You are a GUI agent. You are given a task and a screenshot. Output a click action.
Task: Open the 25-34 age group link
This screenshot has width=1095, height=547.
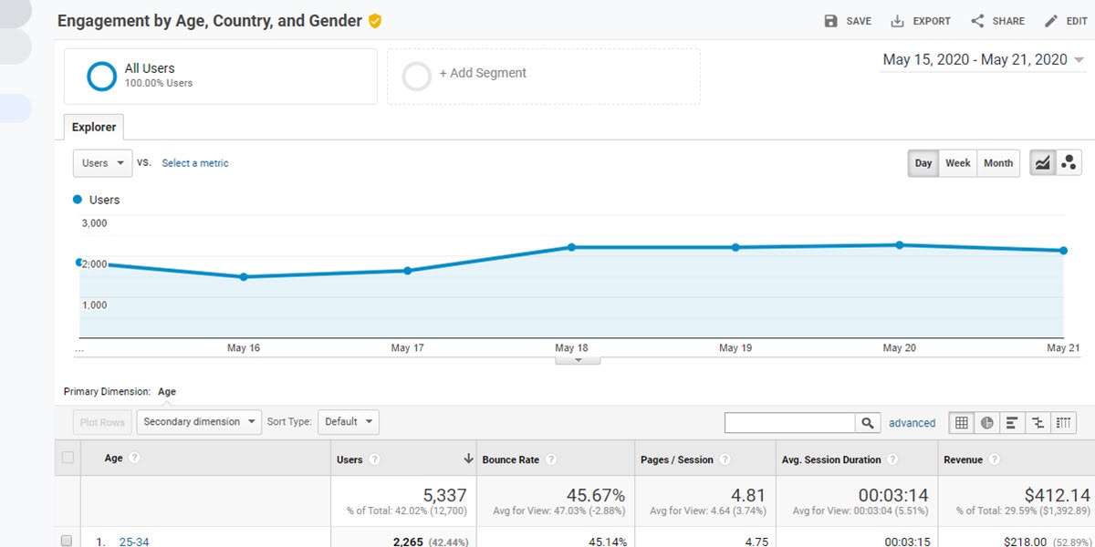(134, 542)
